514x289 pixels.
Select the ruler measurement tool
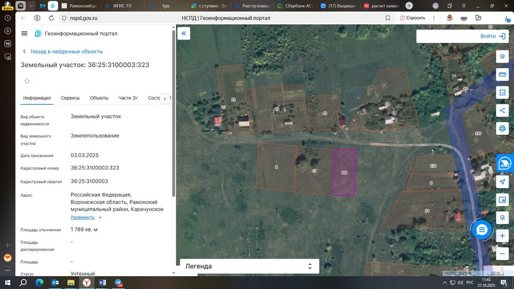(x=502, y=74)
